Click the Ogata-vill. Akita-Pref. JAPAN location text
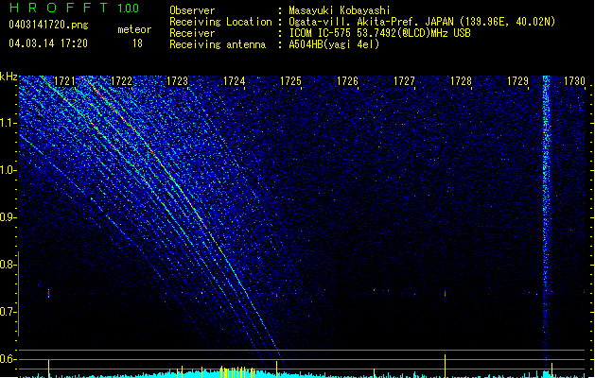The height and width of the screenshot is (378, 595). pyautogui.click(x=422, y=22)
